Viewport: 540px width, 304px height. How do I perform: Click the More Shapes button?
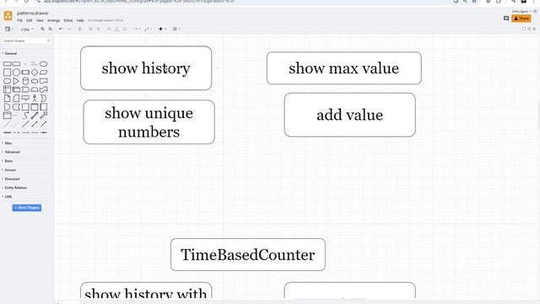(x=27, y=208)
